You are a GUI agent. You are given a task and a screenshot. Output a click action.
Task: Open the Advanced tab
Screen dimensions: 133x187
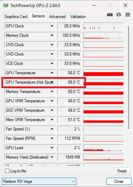pos(57,17)
